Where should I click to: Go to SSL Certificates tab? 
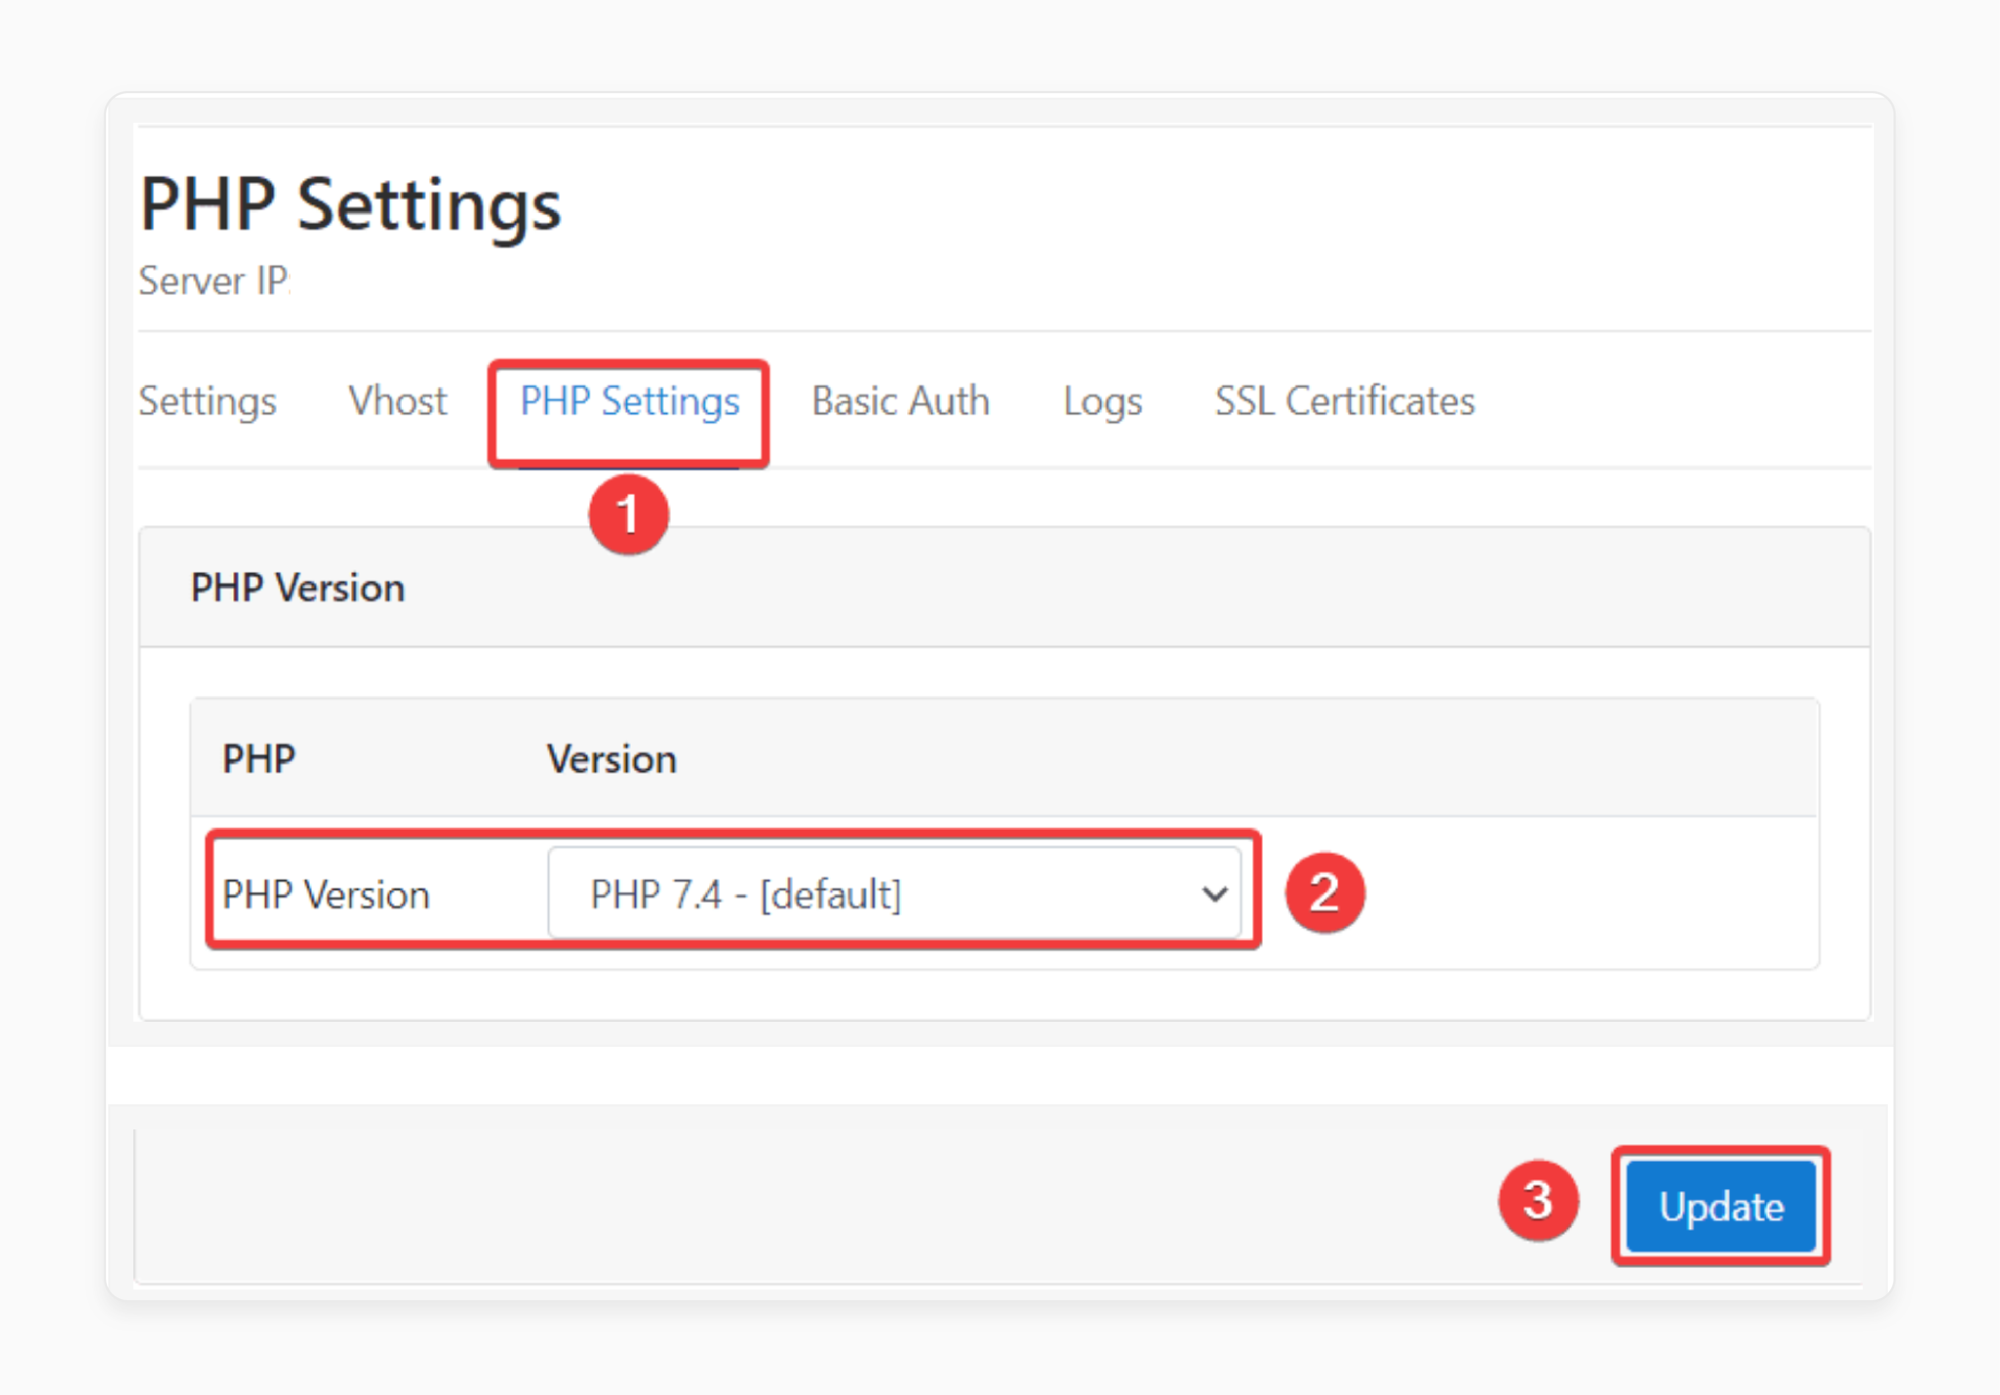click(x=1345, y=401)
